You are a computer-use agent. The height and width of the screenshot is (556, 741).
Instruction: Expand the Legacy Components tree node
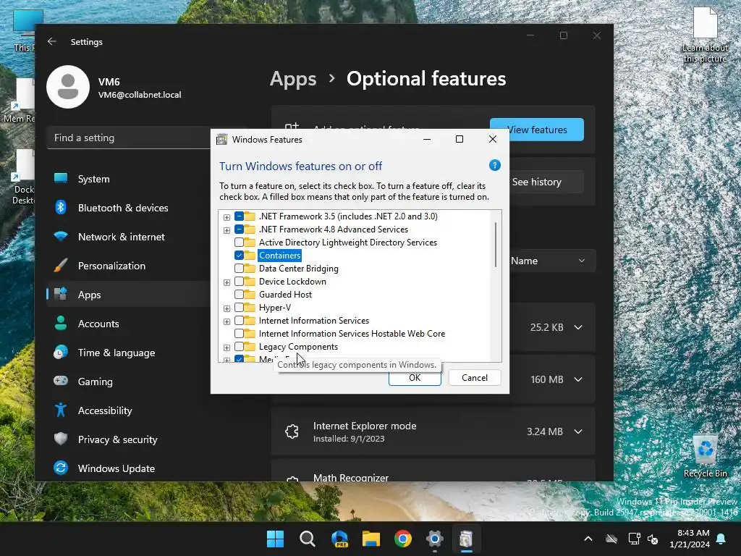pos(226,347)
